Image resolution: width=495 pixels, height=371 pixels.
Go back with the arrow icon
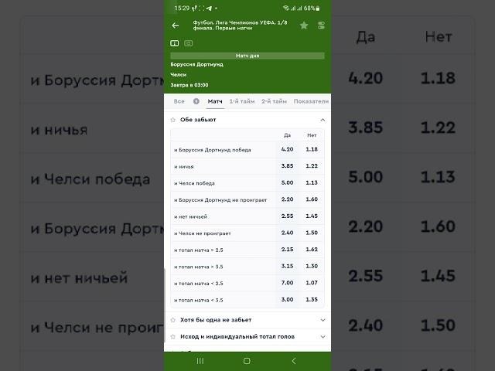(176, 26)
